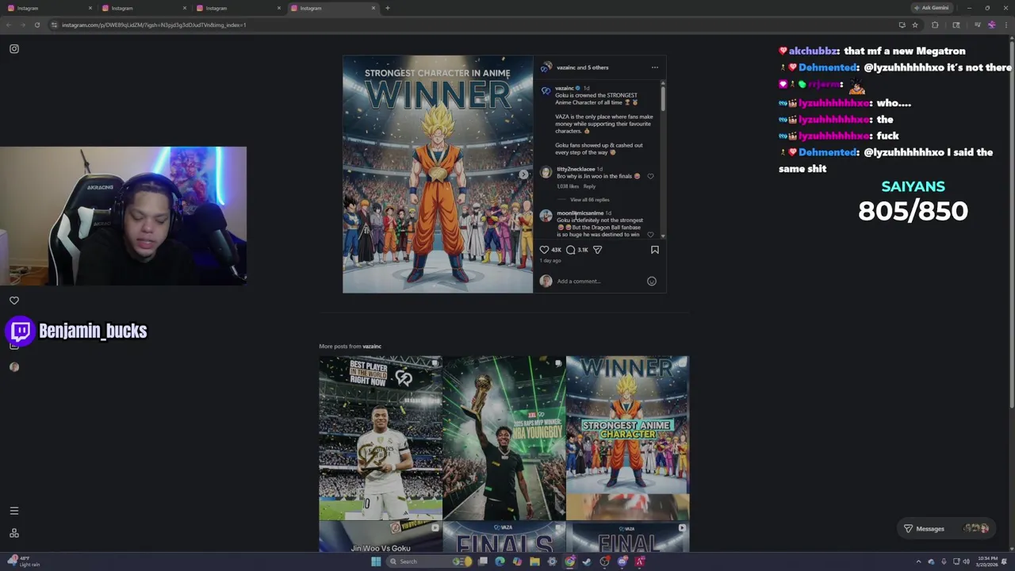The width and height of the screenshot is (1015, 571).
Task: Open the Chrome three-dots menu
Action: tap(1006, 25)
